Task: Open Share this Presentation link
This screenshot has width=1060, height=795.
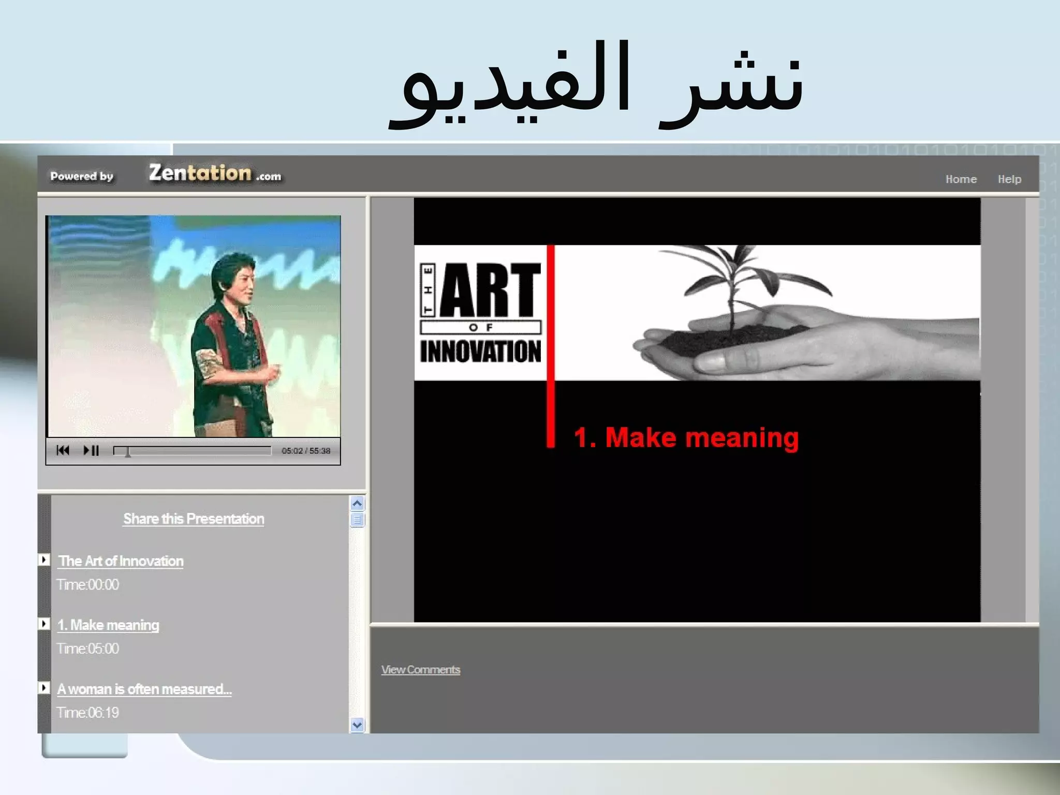Action: [194, 519]
